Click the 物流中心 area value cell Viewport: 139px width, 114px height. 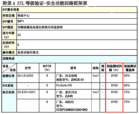[77, 16]
